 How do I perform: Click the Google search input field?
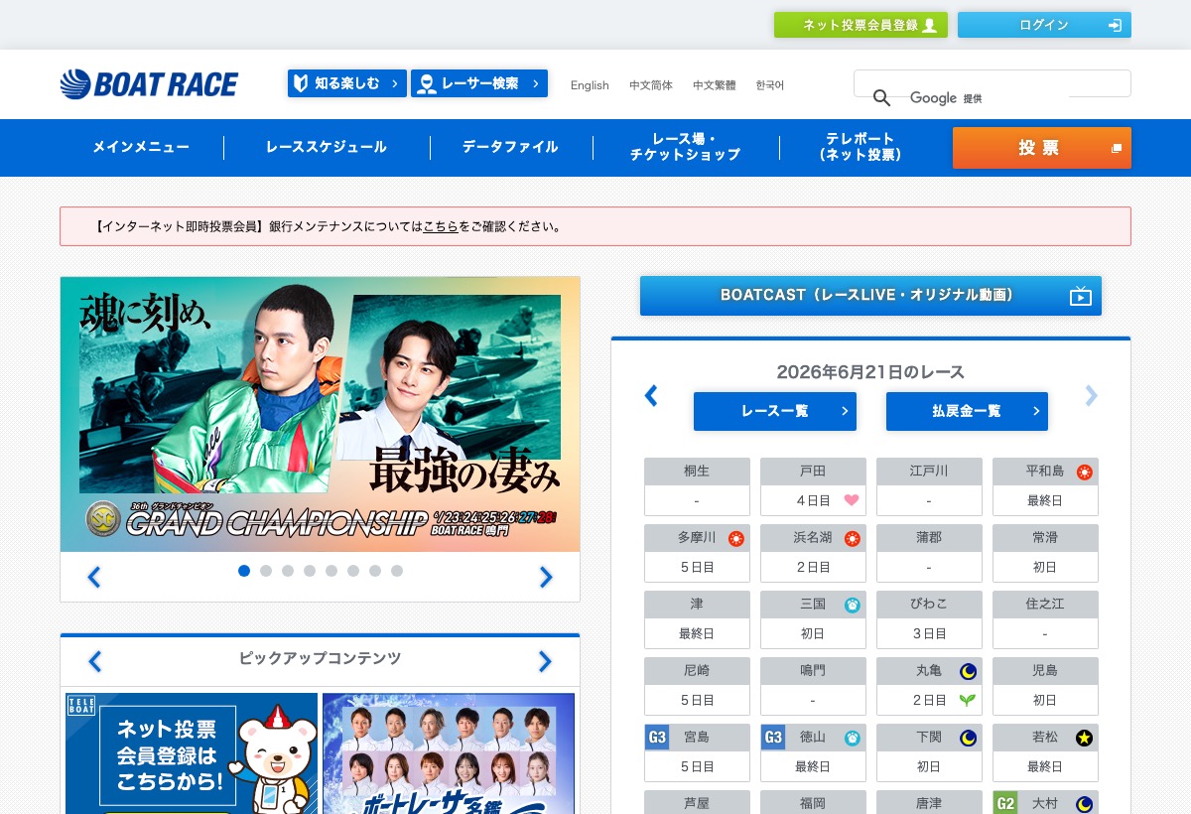[992, 83]
